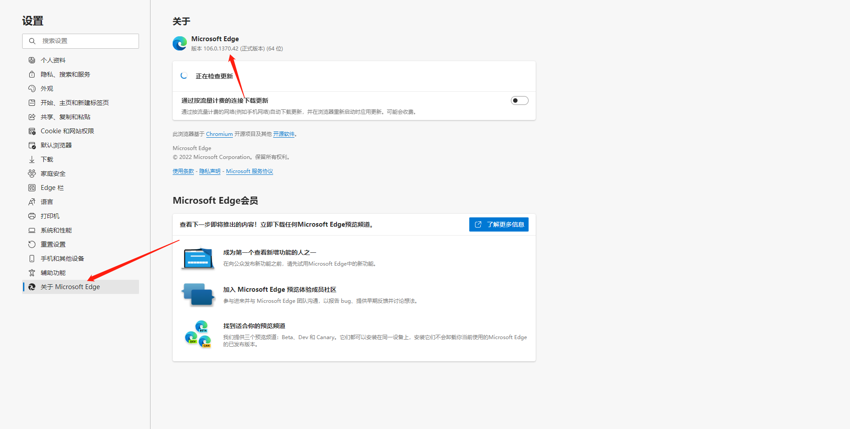
Task: Select Cookie 和网站权限 menu entry
Action: pos(81,131)
